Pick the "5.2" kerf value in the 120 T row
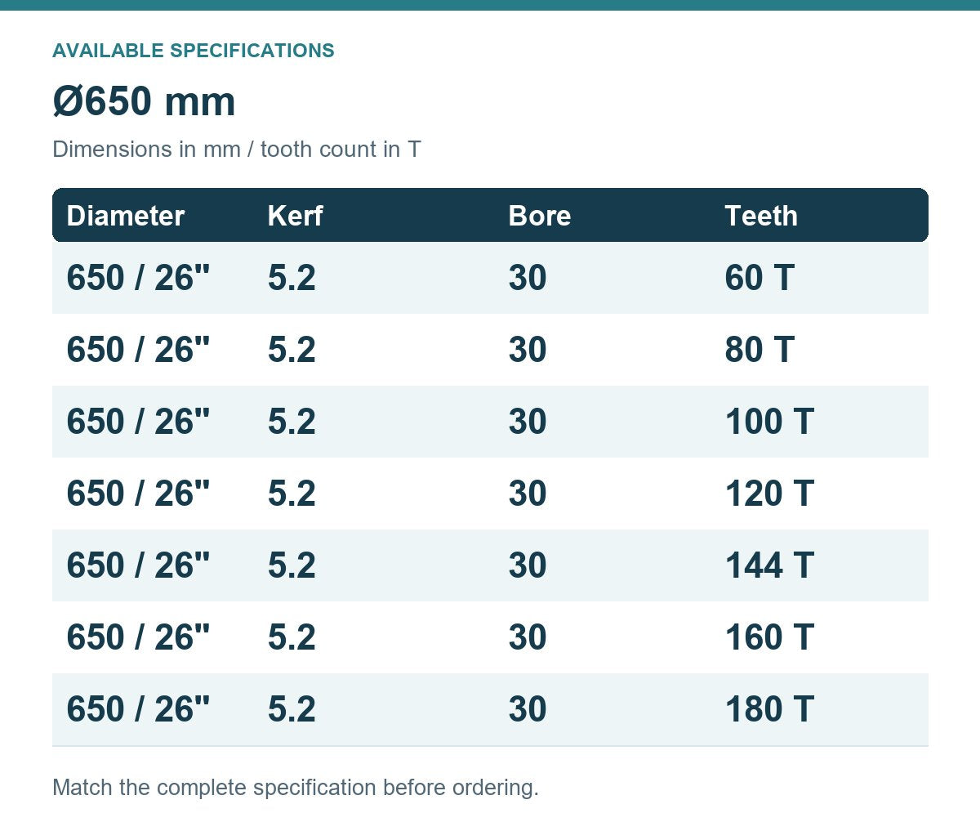The image size is (980, 840). pyautogui.click(x=292, y=494)
